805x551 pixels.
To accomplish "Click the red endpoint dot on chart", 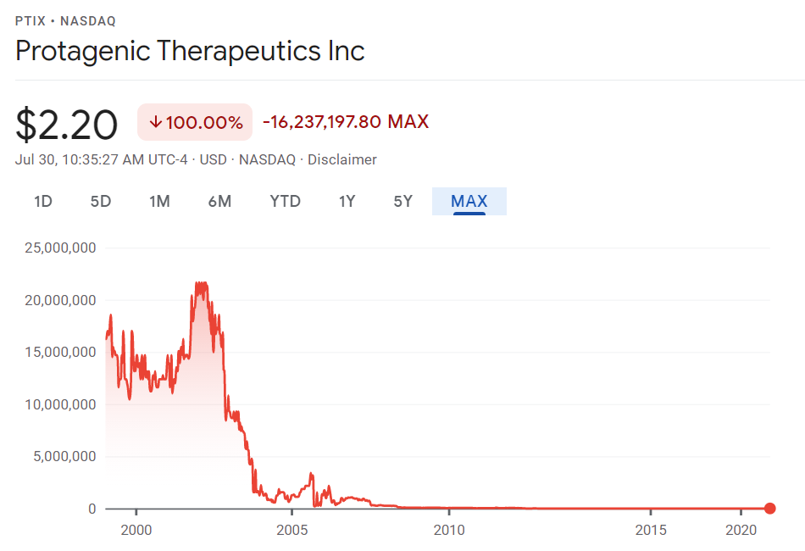I will click(x=769, y=509).
